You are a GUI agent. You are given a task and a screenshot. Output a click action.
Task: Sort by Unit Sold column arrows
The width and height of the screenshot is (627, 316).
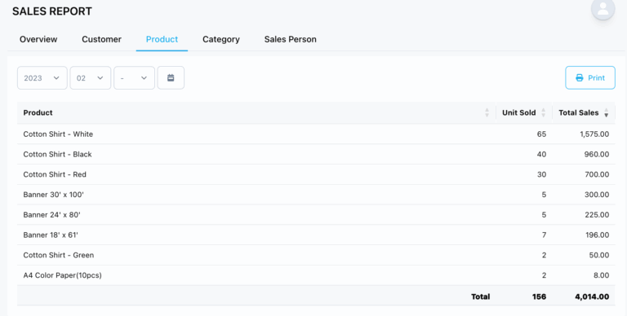(543, 112)
